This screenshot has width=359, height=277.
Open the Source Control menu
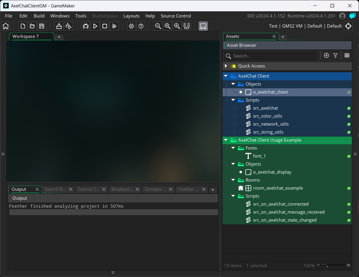[176, 16]
